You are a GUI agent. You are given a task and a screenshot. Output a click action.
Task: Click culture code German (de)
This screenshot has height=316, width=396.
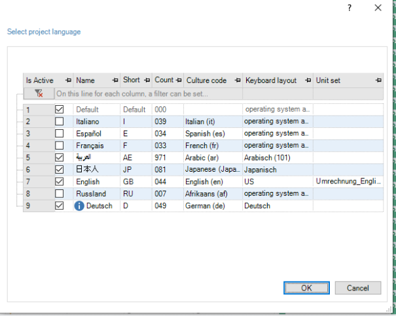tap(213, 206)
